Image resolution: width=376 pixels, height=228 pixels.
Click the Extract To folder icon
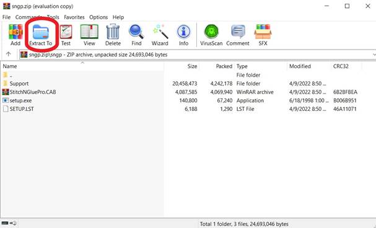click(41, 35)
